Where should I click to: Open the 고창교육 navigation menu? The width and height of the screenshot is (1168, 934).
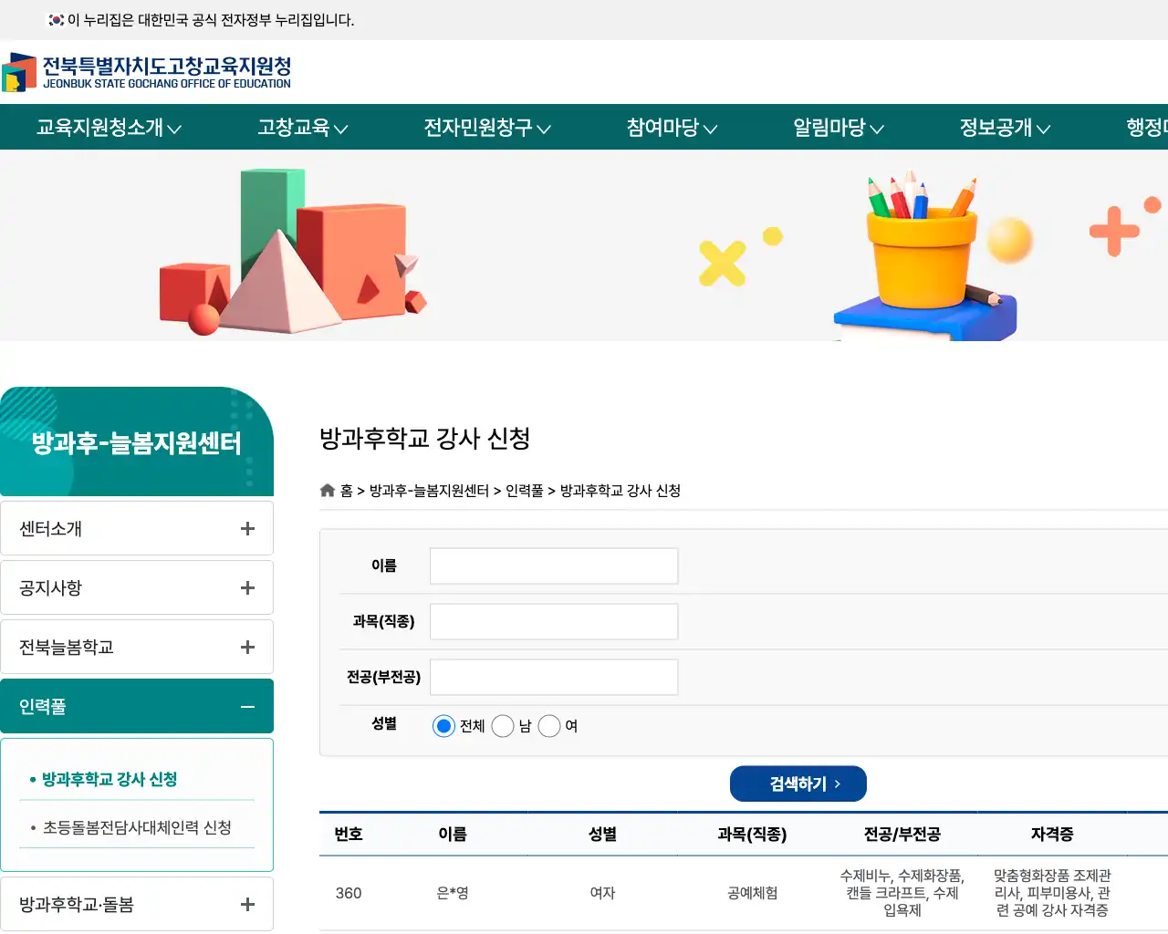point(299,128)
